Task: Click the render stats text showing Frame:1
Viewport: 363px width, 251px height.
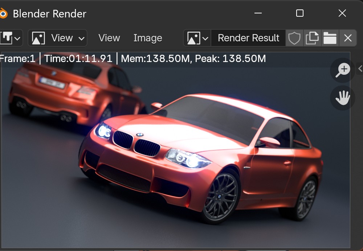Action: [17, 58]
